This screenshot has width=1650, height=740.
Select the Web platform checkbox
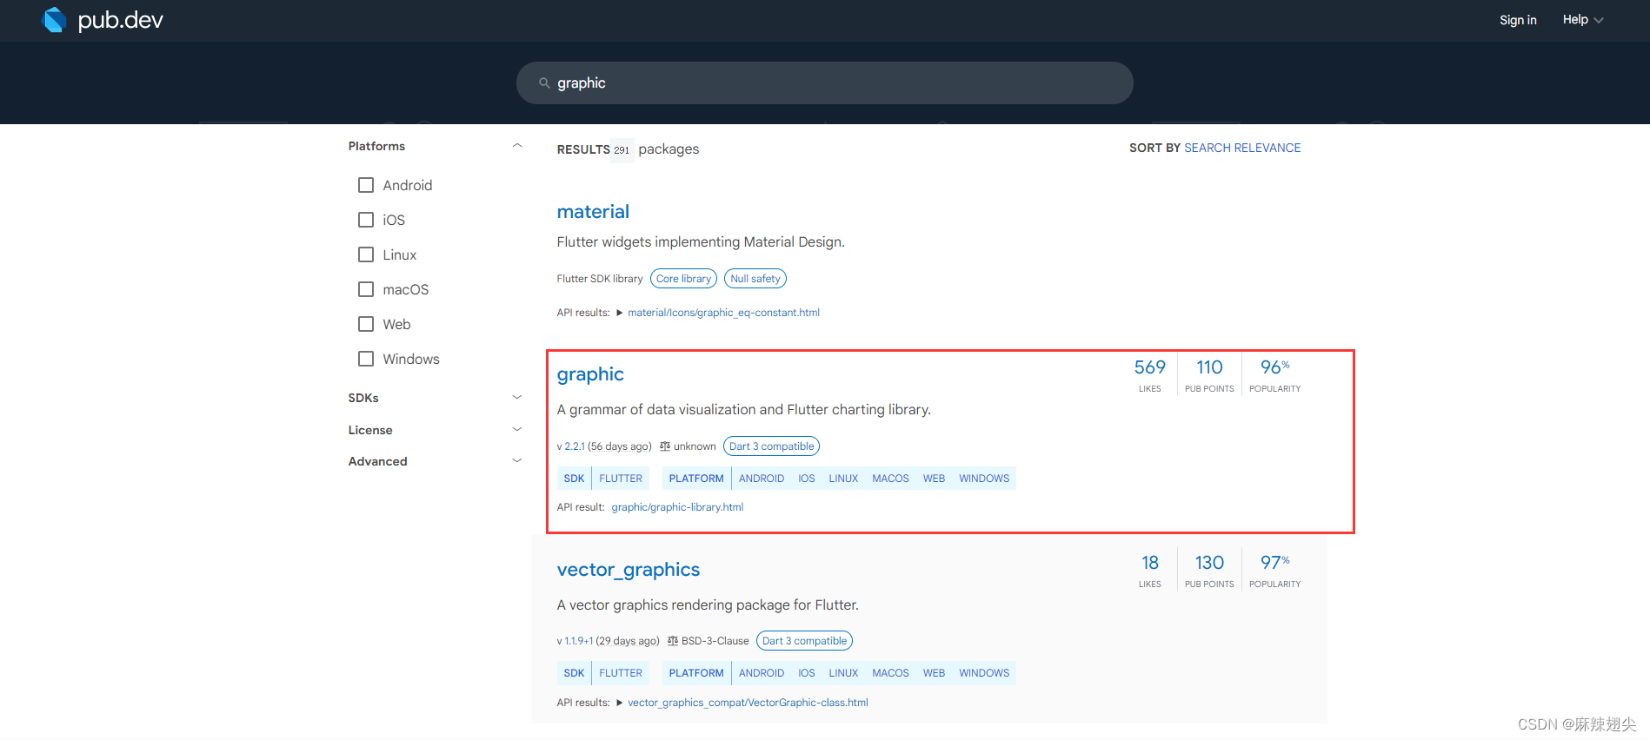[366, 324]
